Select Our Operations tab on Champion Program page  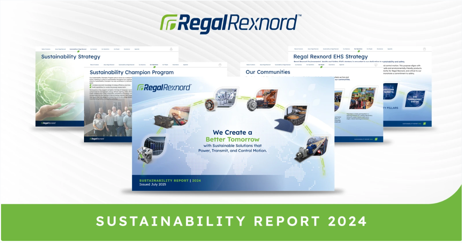click(154, 64)
